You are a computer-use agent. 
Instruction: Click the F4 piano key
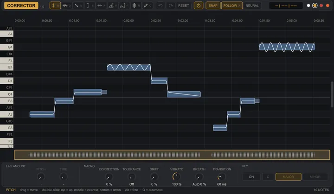pyautogui.click(x=6, y=61)
